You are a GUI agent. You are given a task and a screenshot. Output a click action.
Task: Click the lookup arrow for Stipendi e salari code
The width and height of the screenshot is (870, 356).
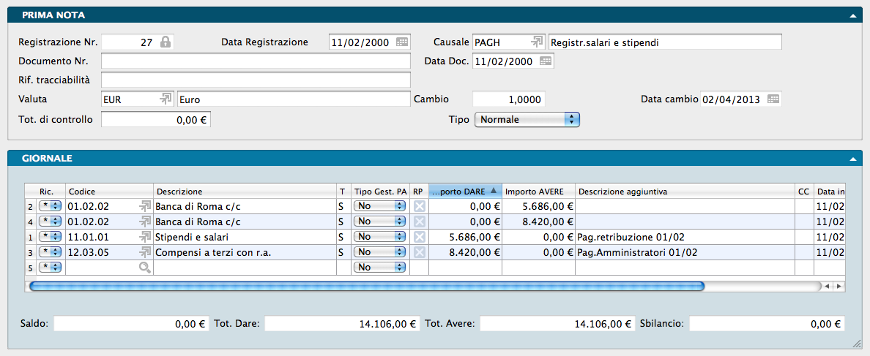click(145, 237)
